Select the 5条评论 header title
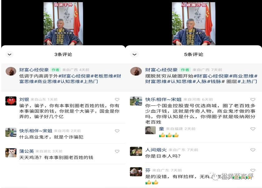The height and width of the screenshot is (188, 262). click(194, 54)
